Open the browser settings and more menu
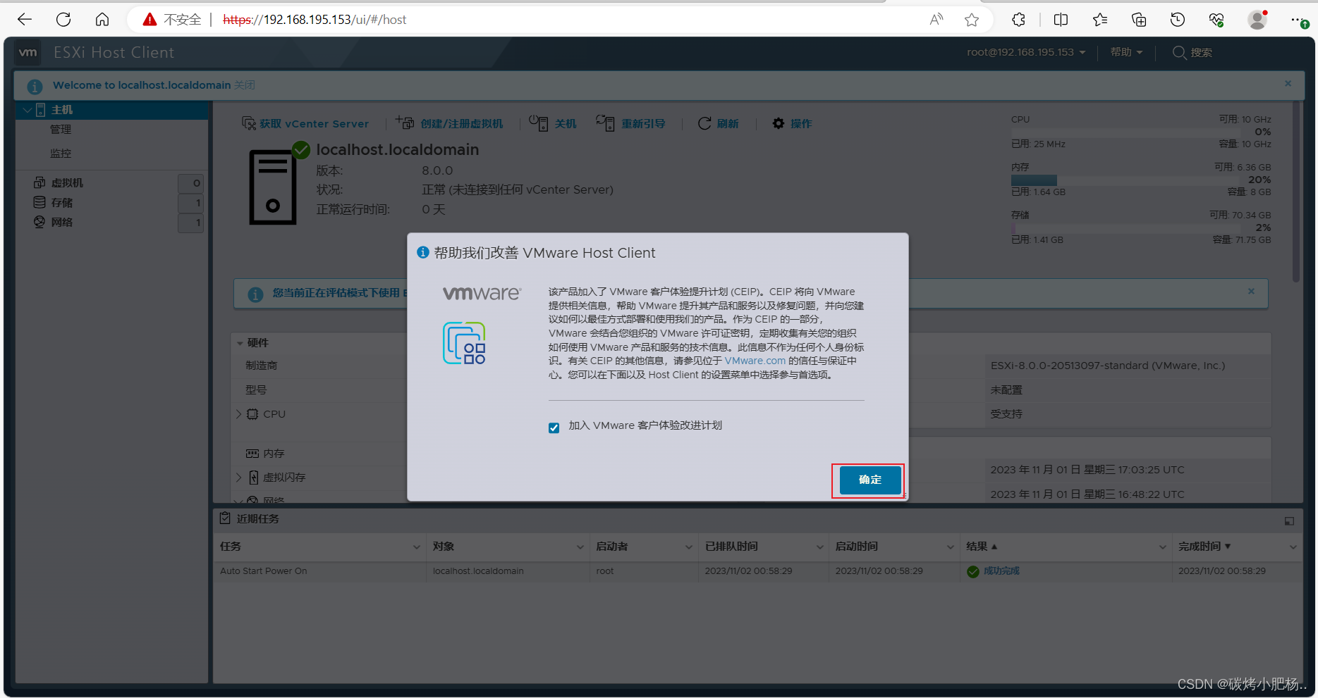Viewport: 1318px width, 698px height. 1298,20
